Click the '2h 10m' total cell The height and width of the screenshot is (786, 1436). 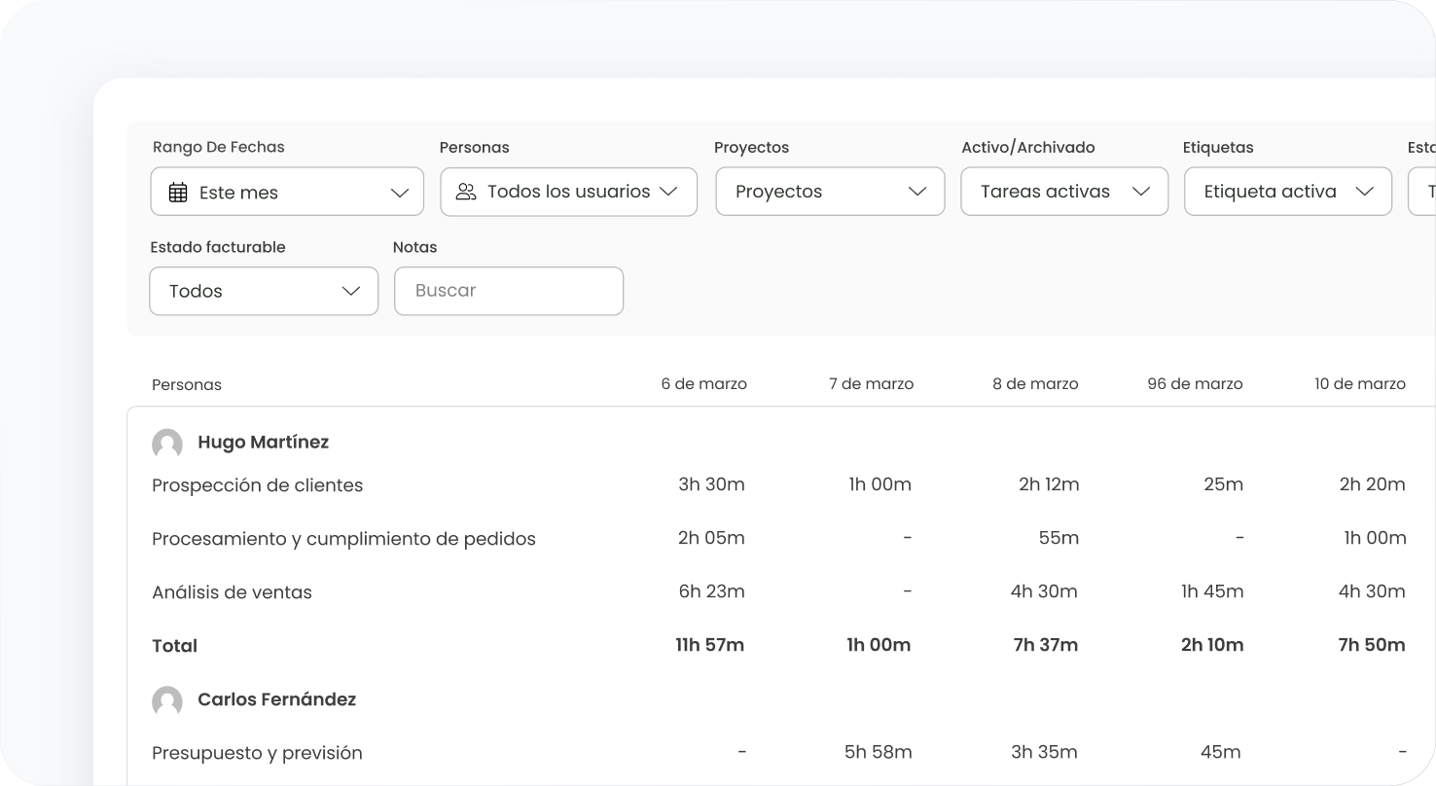(x=1212, y=645)
